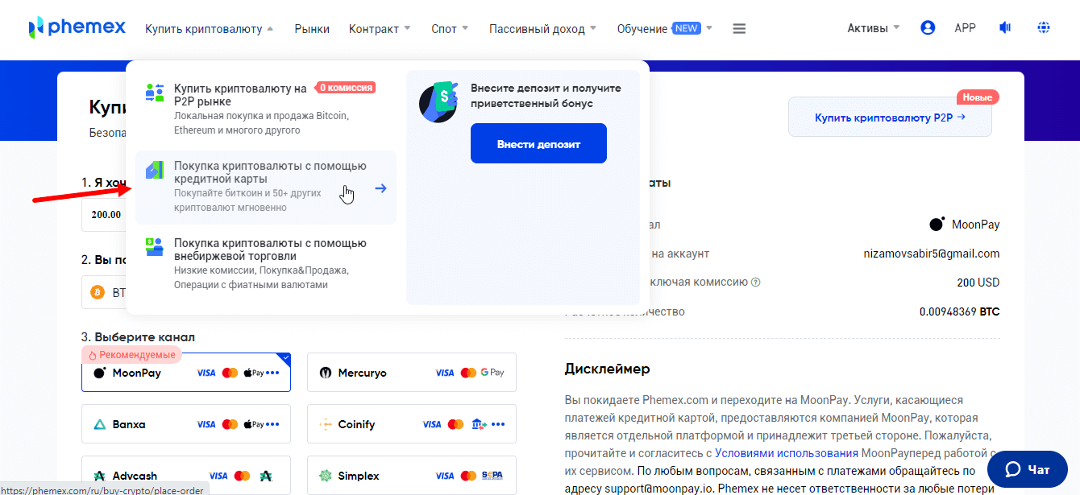Viewport: 1080px width, 495px height.
Task: Click the Купить криптовалюту P2P button
Action: 890,117
